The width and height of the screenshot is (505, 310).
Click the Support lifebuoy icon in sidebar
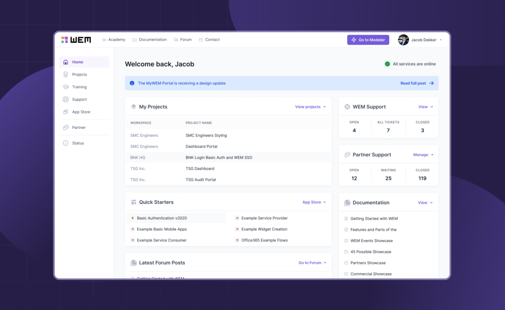click(x=66, y=99)
